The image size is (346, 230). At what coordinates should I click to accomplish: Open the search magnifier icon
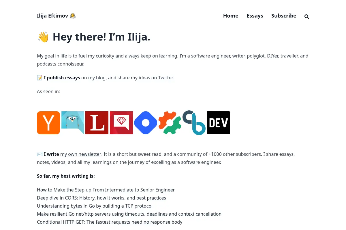(x=307, y=17)
